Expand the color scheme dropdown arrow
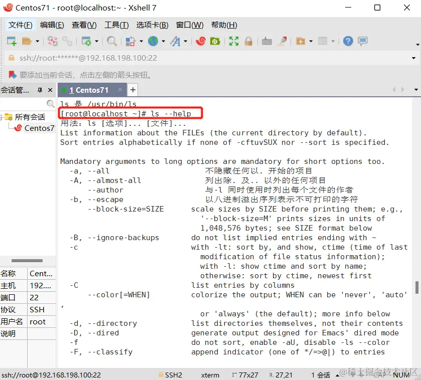This screenshot has width=421, height=380. [141, 41]
